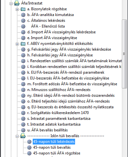128x157 pixels.
Task: Click gear icon of e. Import ÁFA visszaigénylése
Action: [23, 38]
